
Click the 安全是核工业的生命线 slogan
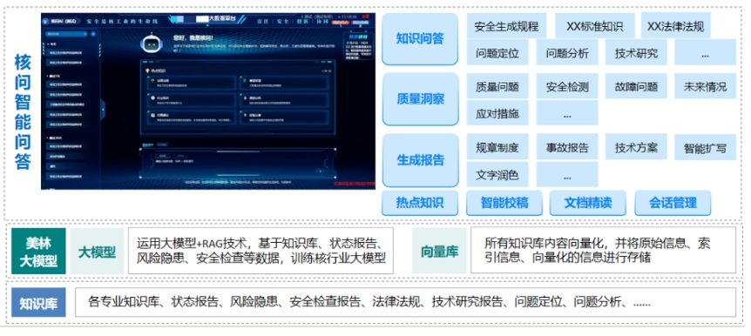(123, 22)
